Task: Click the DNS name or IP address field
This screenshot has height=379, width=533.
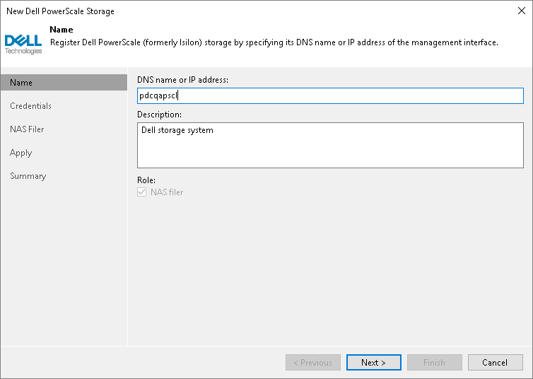Action: (330, 96)
